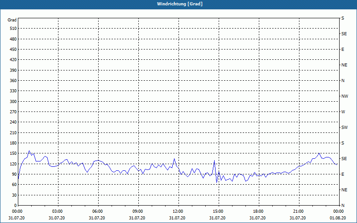Screen dimensions: 357x223
Task: Choose the 300 degree axis label
Action: 13,102
